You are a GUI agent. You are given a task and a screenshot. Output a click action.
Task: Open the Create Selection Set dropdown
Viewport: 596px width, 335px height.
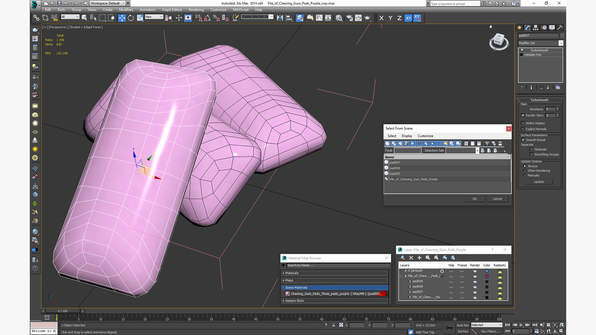[257, 17]
